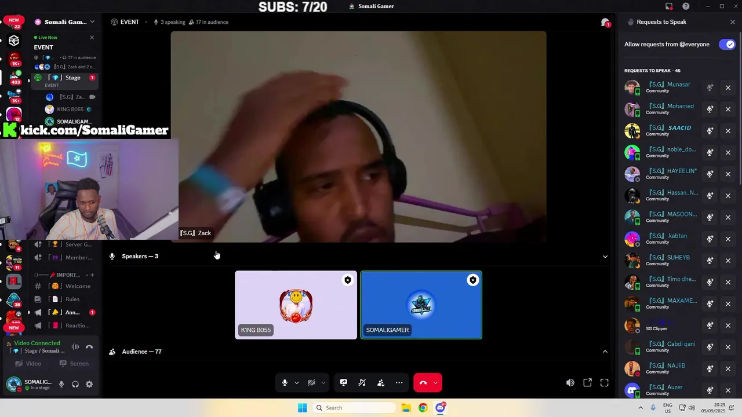Collapse the Speakers section

[x=605, y=257]
